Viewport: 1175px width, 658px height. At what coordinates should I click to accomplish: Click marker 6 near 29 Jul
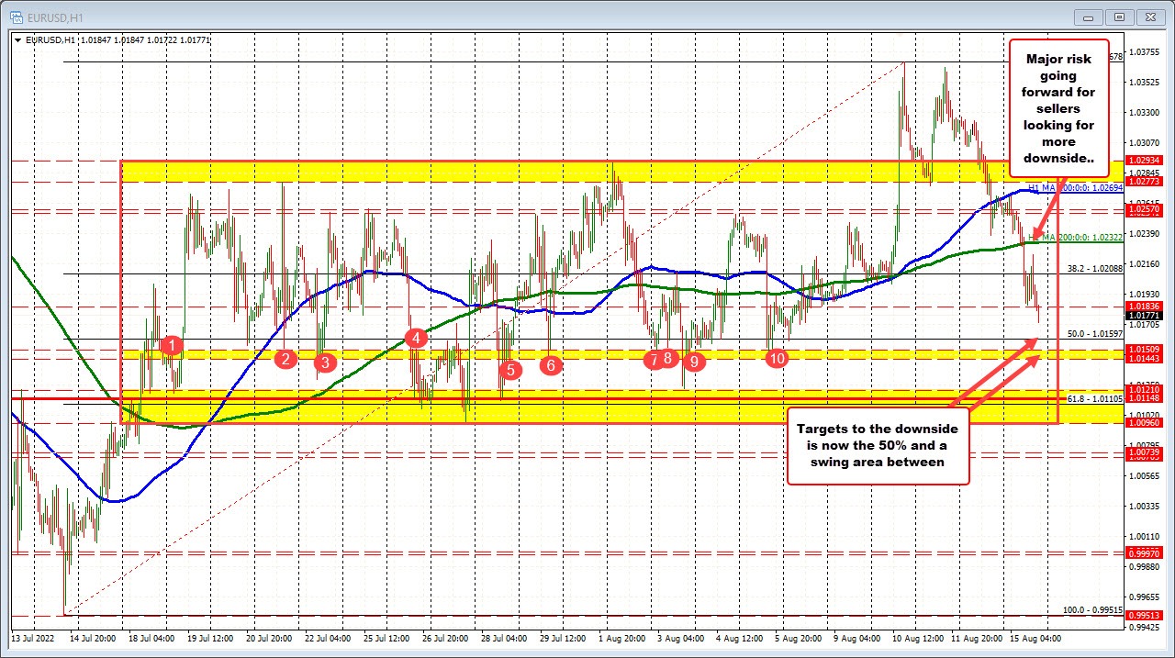550,365
